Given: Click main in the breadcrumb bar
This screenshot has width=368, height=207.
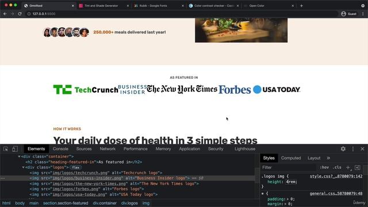Looking at the screenshot, I should pos(34,203).
